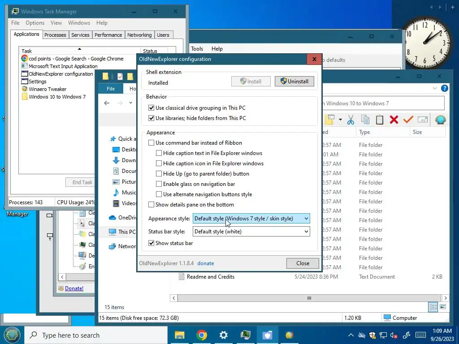Click the Donate! link in Winaero Tweaker
The image size is (459, 344).
[x=74, y=288]
